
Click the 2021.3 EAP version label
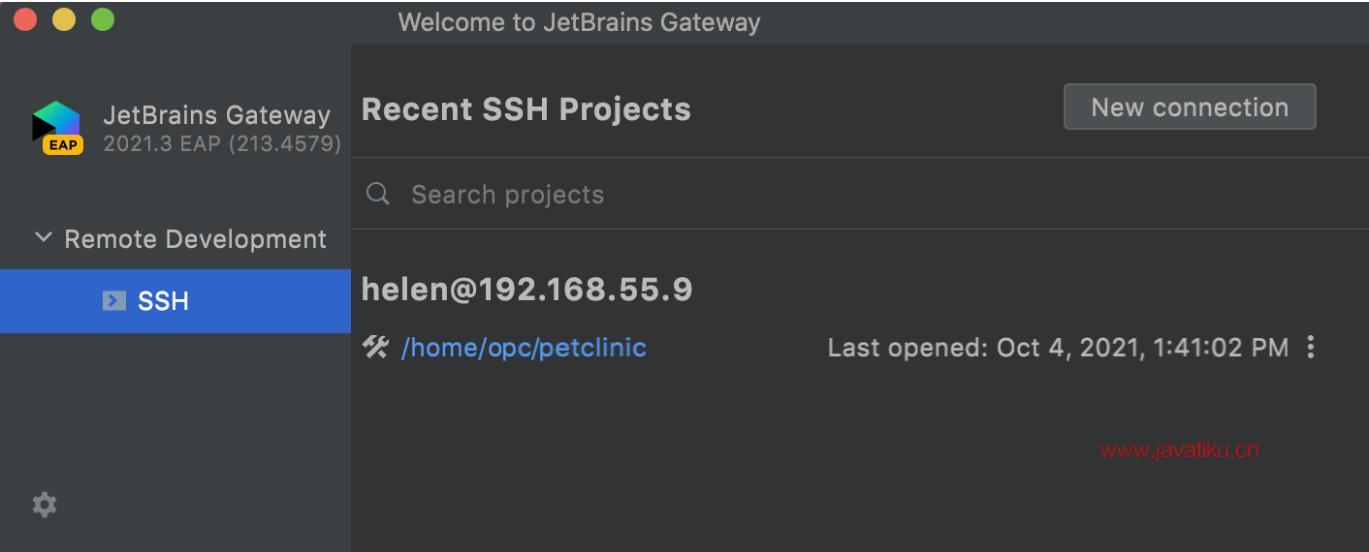(x=222, y=144)
